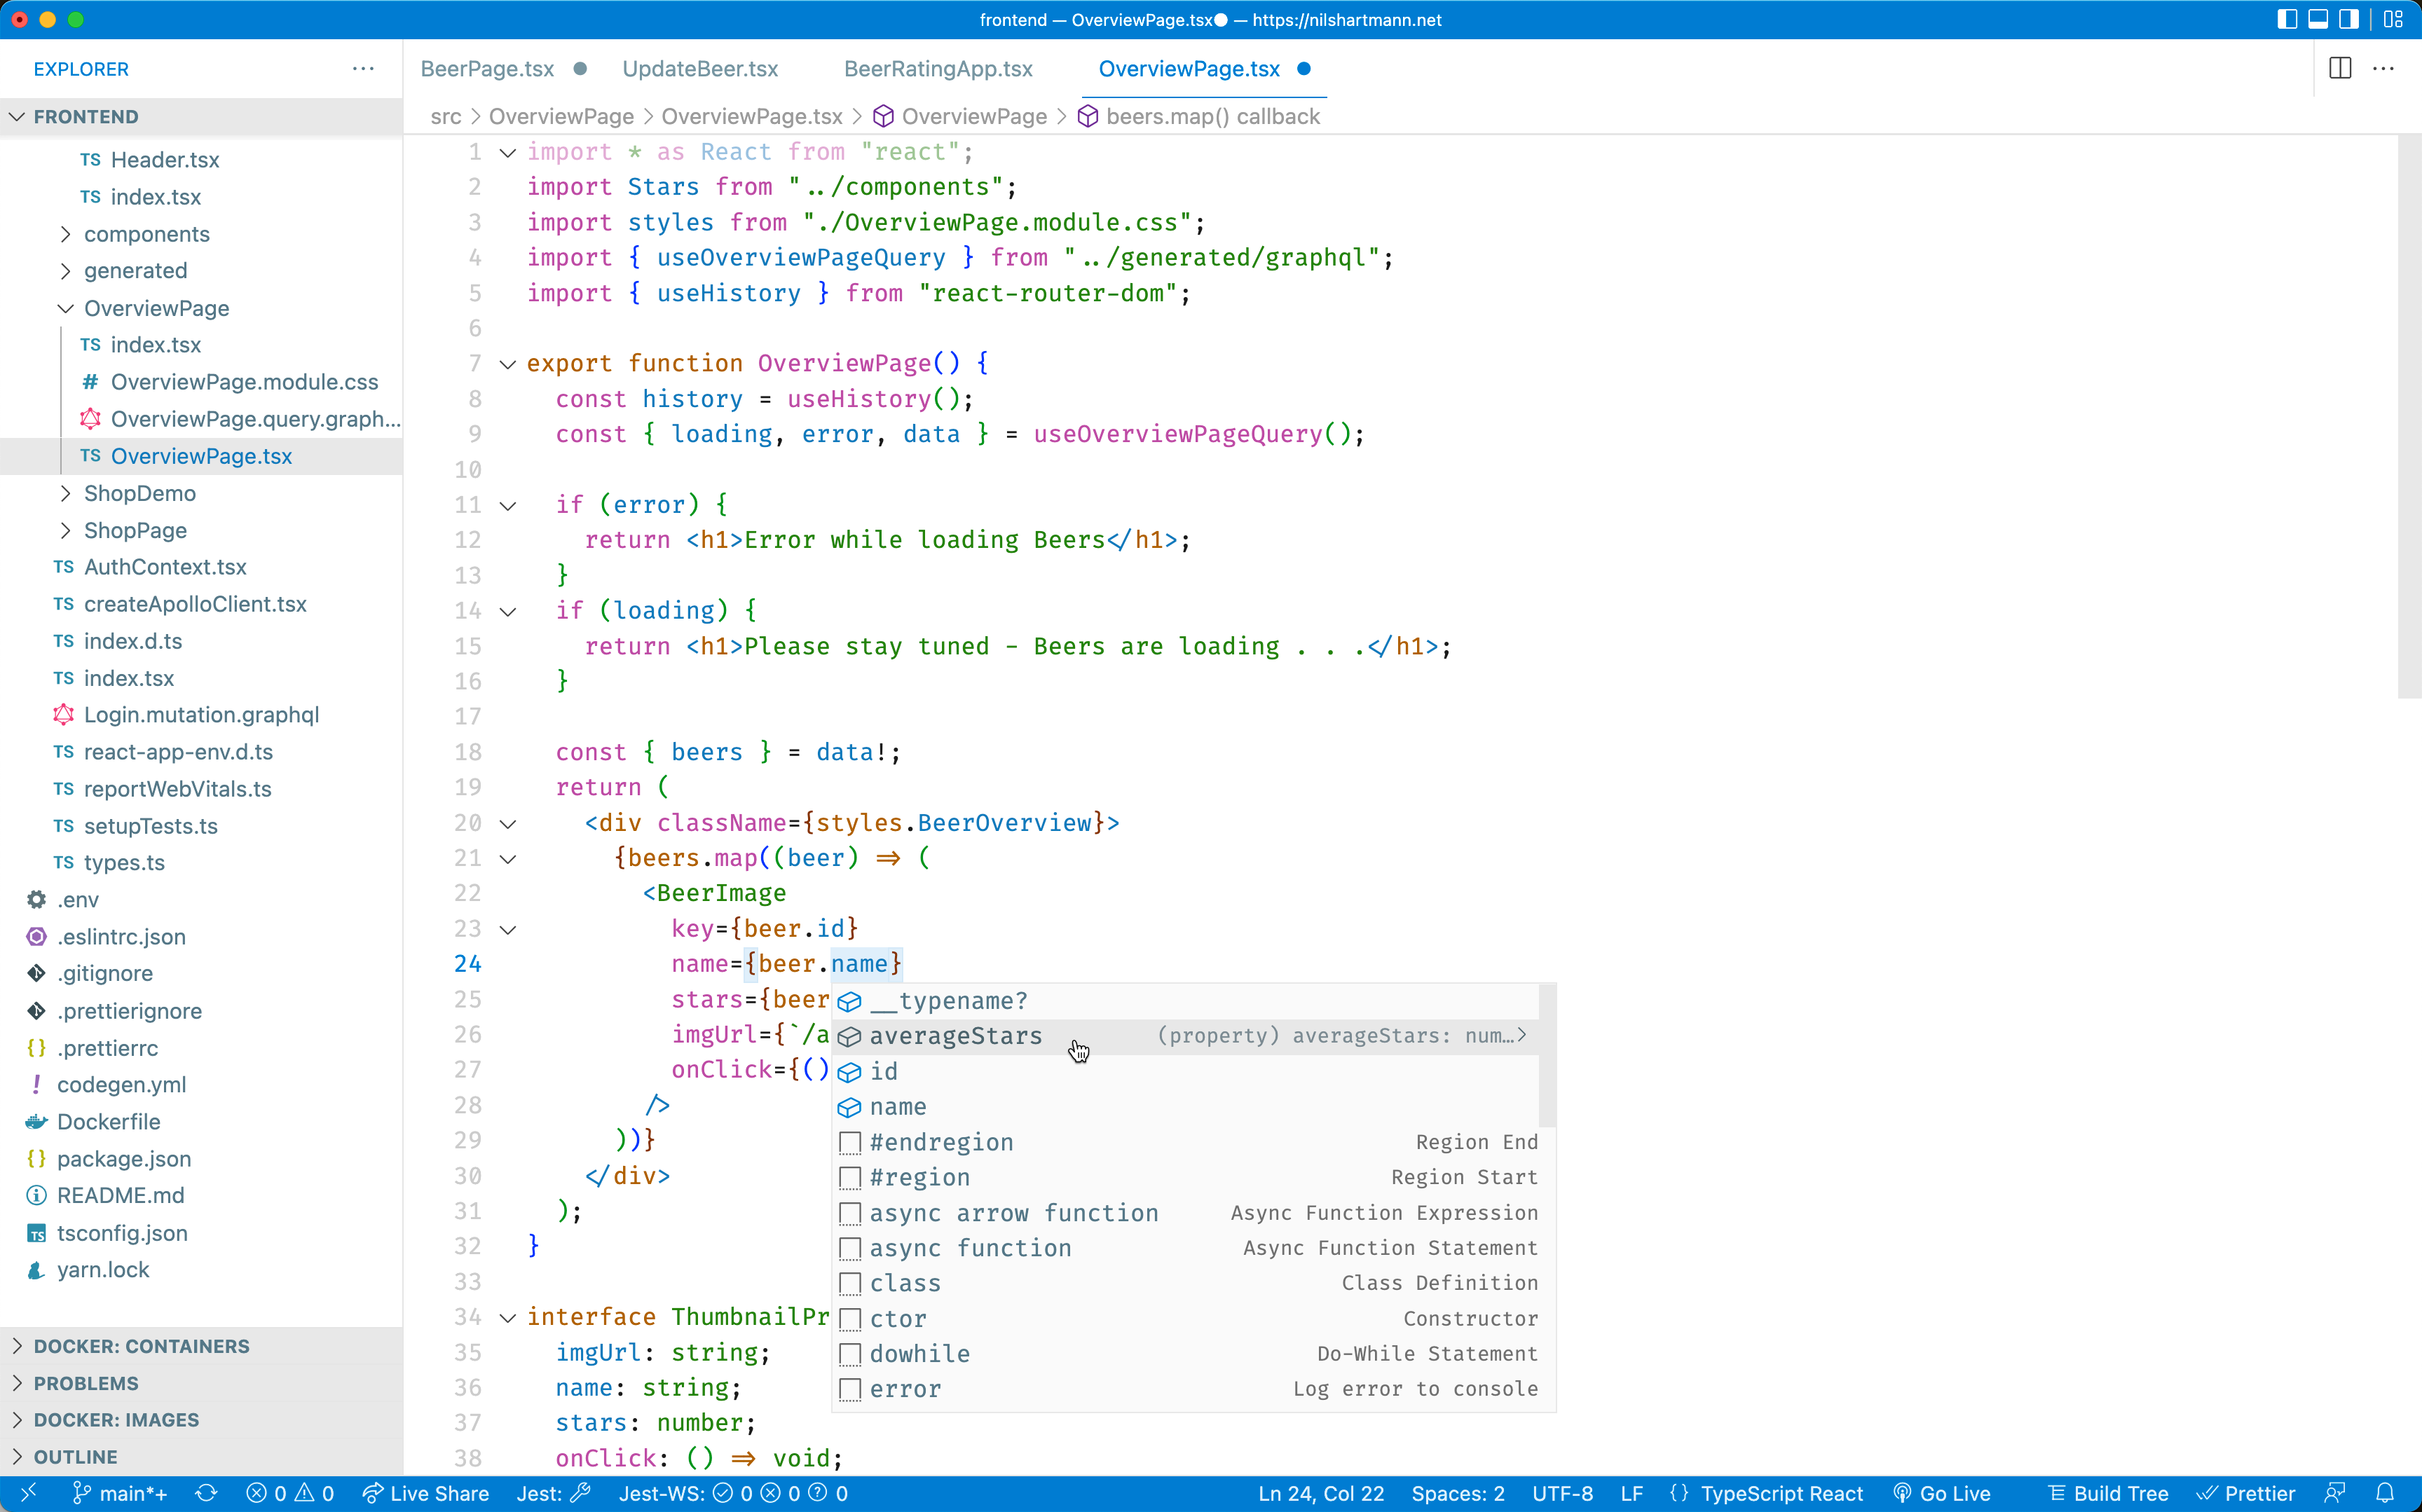2422x1512 pixels.
Task: Open notifications bell in status bar
Action: click(x=2385, y=1493)
